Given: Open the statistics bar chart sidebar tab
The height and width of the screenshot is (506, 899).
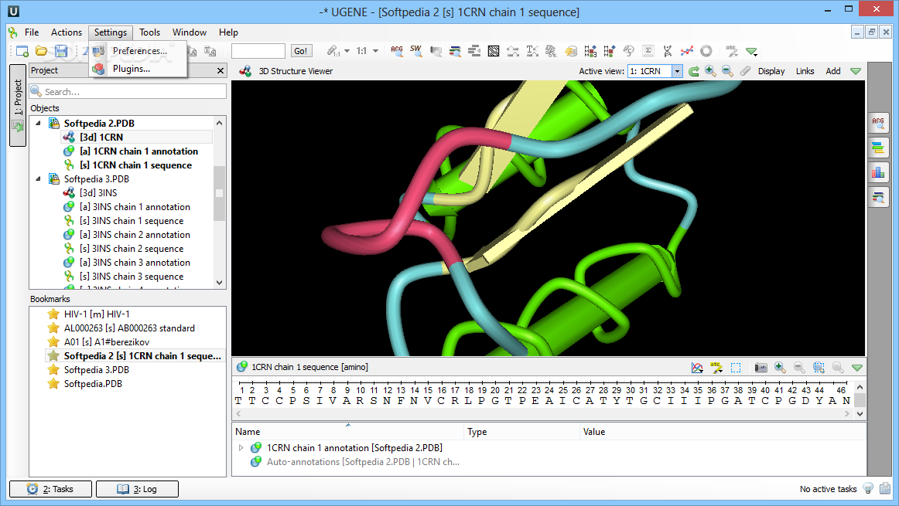Looking at the screenshot, I should click(878, 172).
